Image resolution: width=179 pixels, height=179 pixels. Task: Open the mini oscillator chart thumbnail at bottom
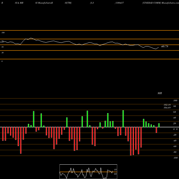click(x=88, y=171)
